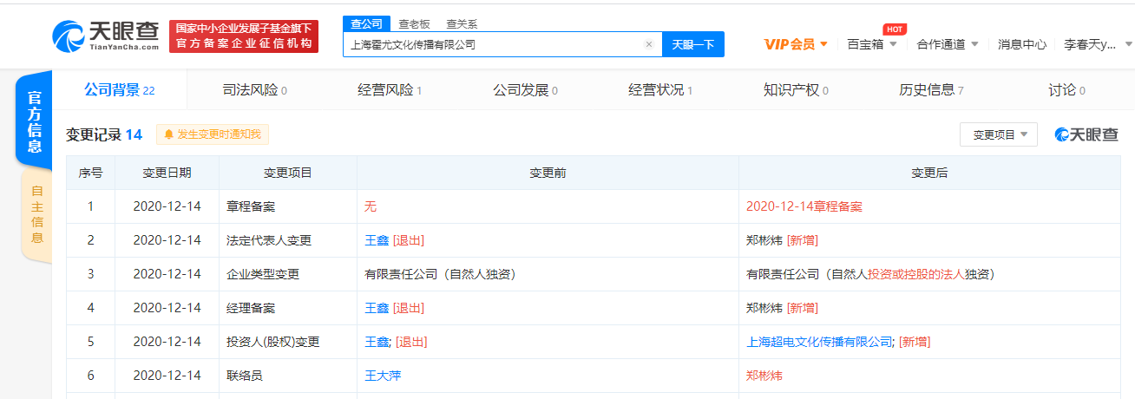Select the 查老板 search tab
The height and width of the screenshot is (399, 1135).
pyautogui.click(x=414, y=23)
